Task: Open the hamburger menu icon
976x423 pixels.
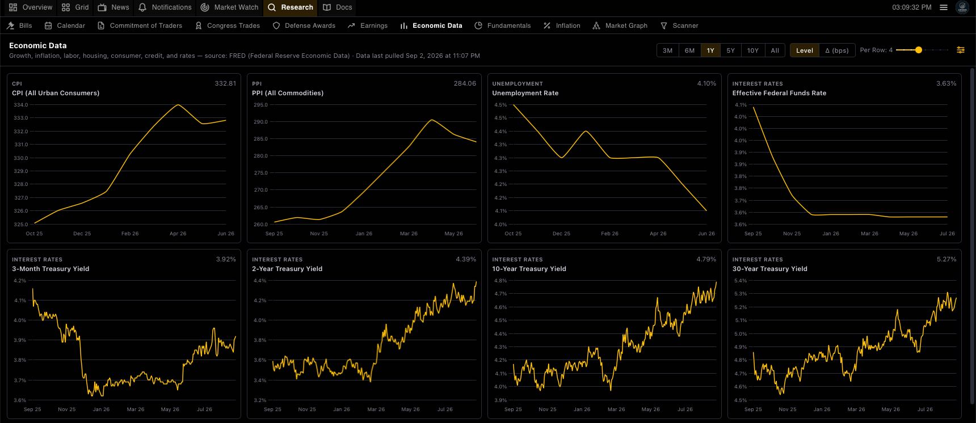Action: click(944, 7)
